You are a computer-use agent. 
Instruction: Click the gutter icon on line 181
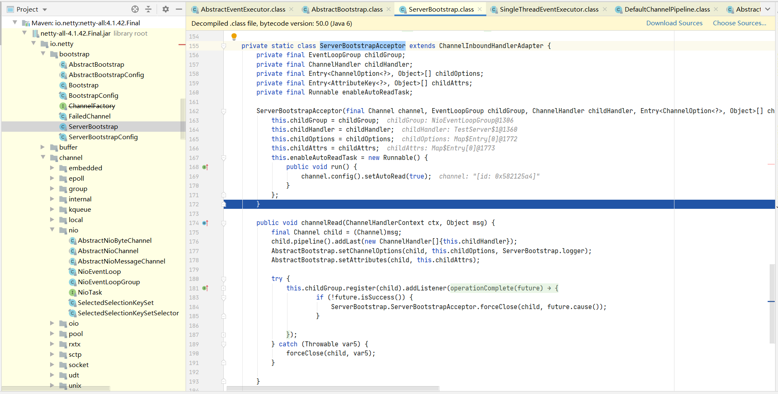tap(205, 288)
